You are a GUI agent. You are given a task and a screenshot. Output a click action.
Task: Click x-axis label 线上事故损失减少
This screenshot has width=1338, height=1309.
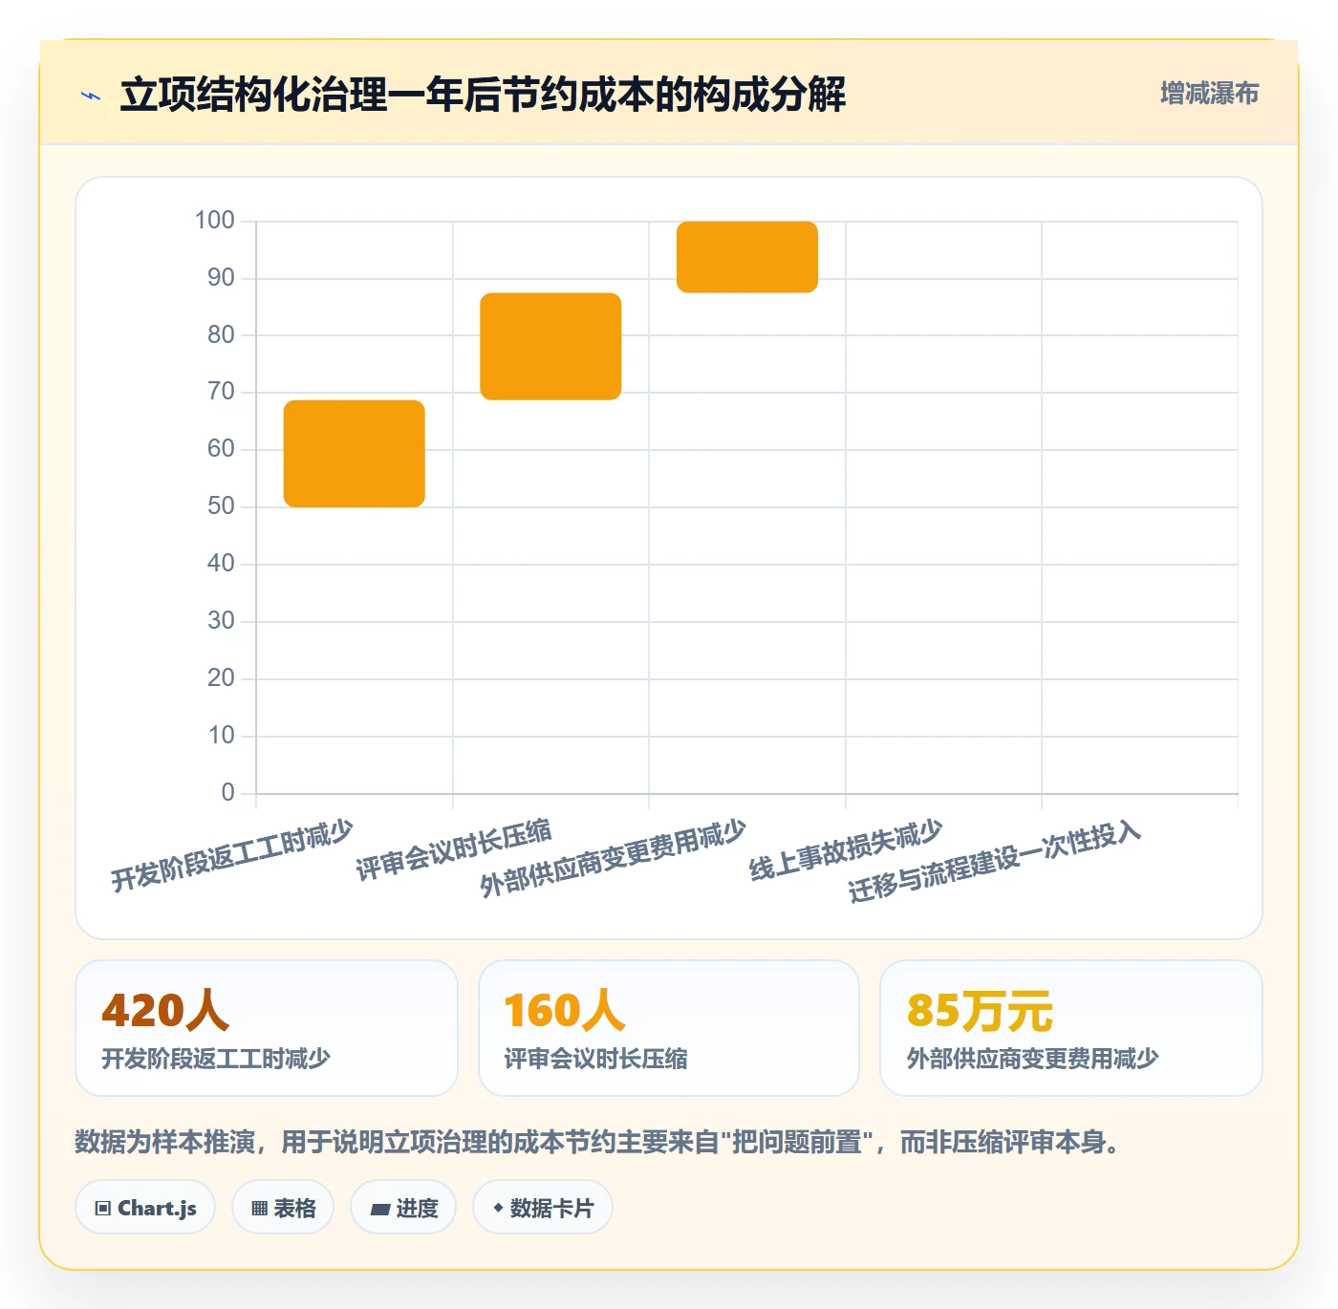tap(846, 849)
